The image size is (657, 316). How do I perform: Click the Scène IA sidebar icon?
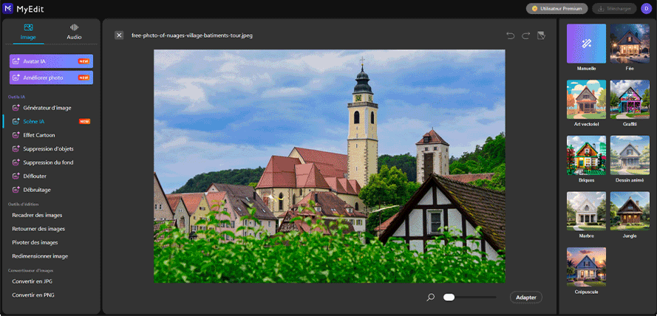pos(16,121)
